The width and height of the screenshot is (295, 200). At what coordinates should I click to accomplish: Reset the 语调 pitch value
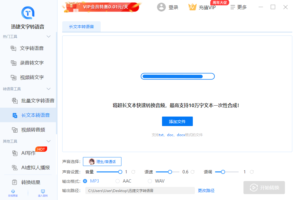[252, 172]
